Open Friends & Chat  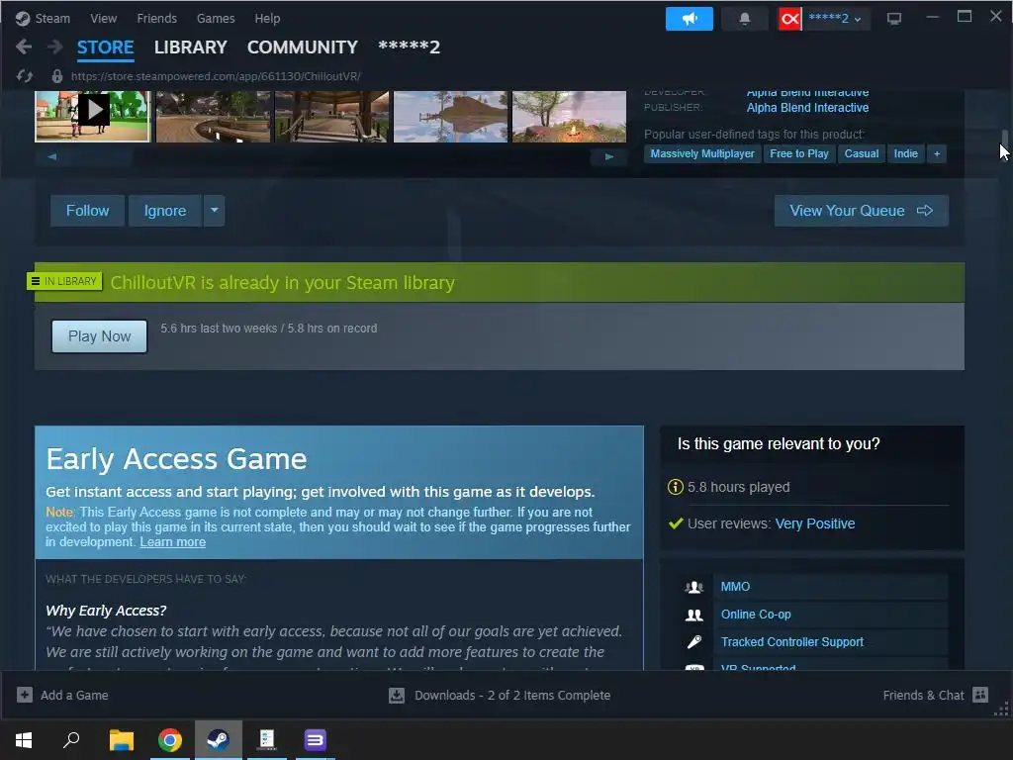tap(923, 696)
